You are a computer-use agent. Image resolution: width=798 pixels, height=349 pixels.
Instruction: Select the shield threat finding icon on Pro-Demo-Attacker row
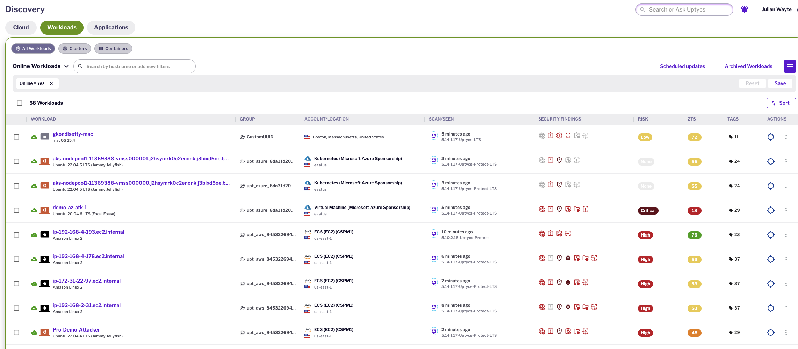pyautogui.click(x=559, y=331)
